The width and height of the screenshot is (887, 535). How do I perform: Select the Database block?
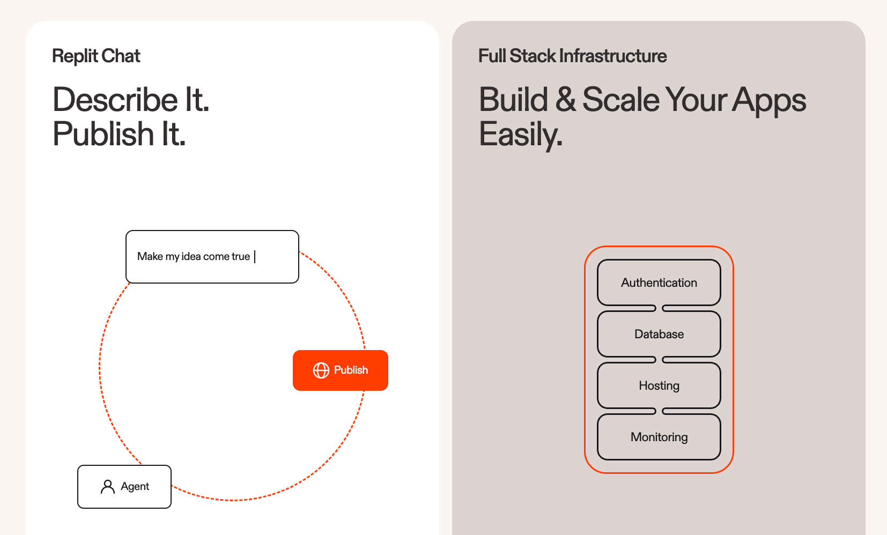coord(659,334)
